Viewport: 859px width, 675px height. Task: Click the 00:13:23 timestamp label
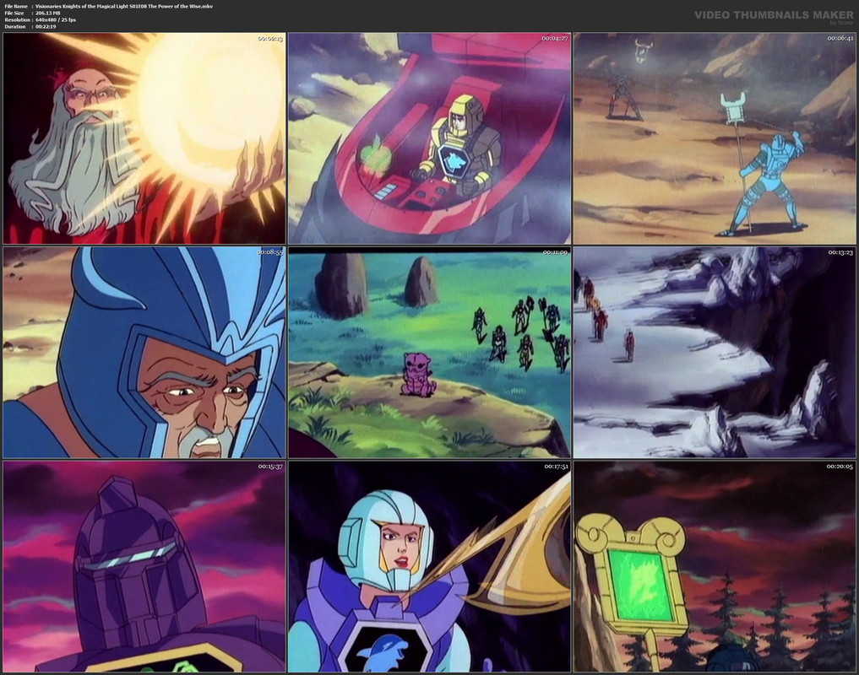[x=841, y=252]
